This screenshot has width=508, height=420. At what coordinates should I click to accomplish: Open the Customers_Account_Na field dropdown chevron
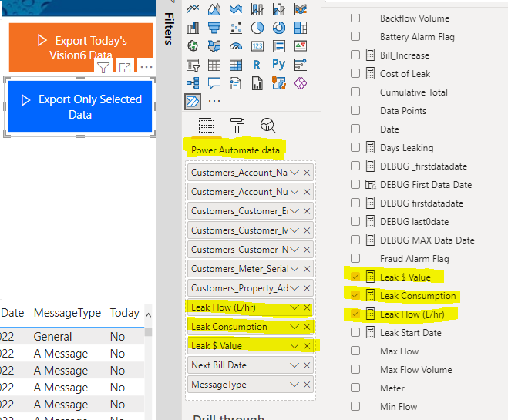pos(294,173)
